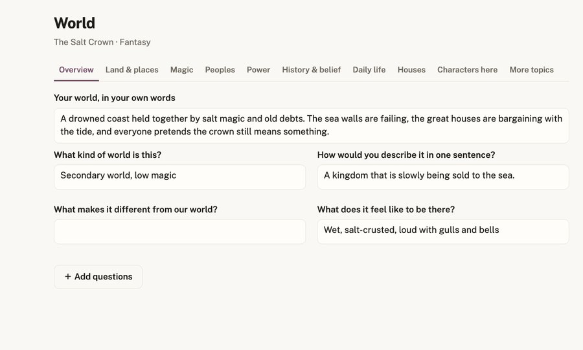This screenshot has height=350, width=583.
Task: Click the plus icon in Add questions
Action: coord(67,276)
